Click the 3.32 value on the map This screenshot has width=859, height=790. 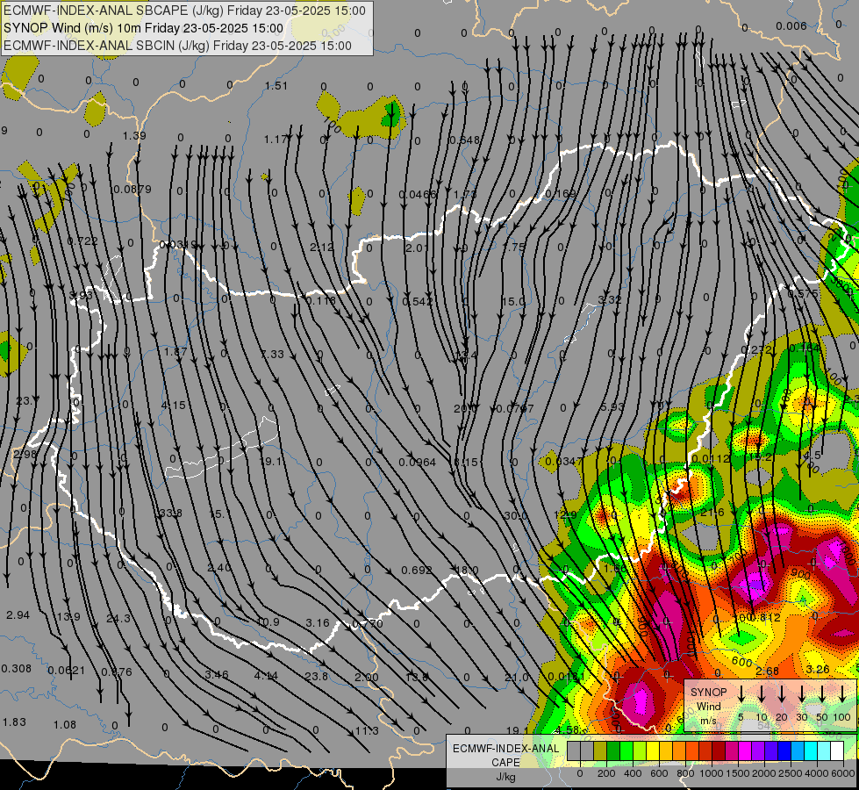610,300
